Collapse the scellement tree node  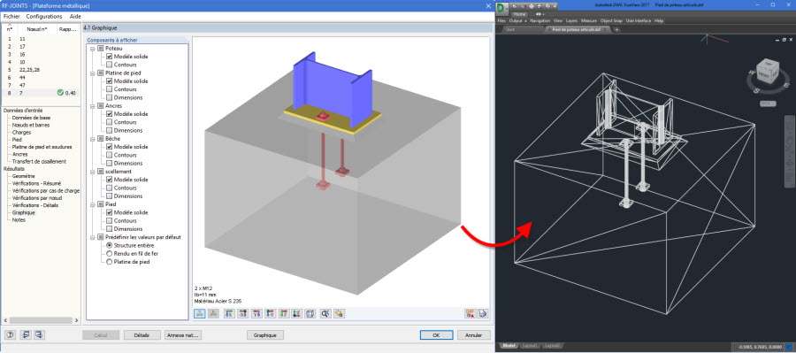(x=92, y=172)
